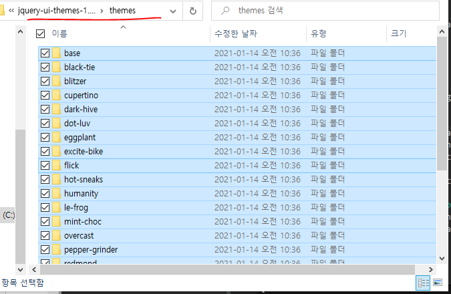The height and width of the screenshot is (294, 451).
Task: Click navigation pane scrollbar up arrow
Action: (20, 32)
